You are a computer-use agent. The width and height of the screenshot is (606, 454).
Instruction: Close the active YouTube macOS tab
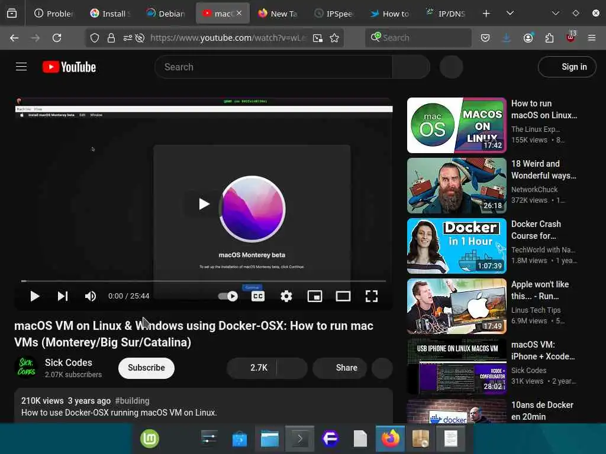[x=239, y=13]
